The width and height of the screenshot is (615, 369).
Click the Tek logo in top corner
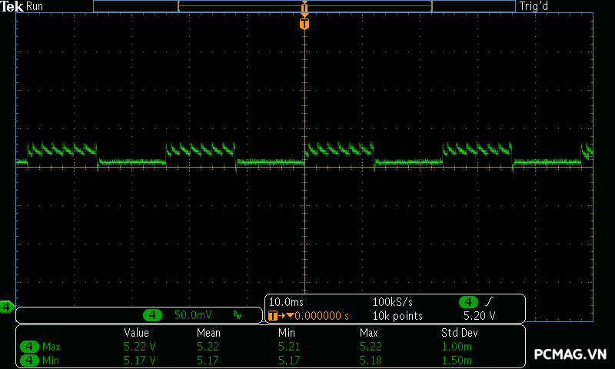tap(12, 6)
